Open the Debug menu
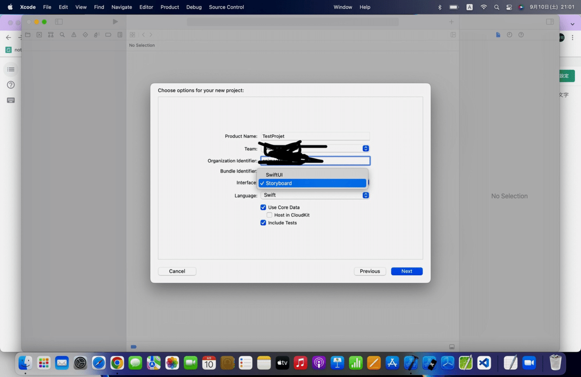This screenshot has height=377, width=581. pyautogui.click(x=194, y=7)
